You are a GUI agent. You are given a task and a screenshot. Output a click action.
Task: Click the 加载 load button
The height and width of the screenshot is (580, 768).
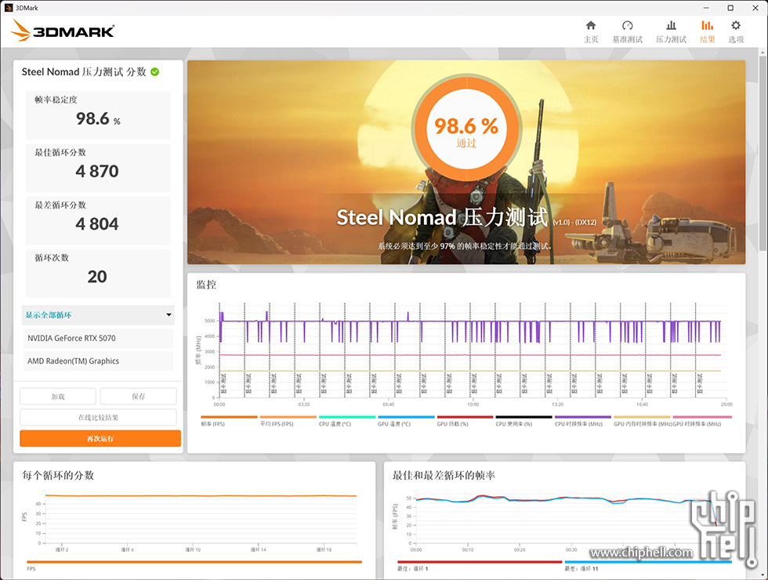pos(58,397)
